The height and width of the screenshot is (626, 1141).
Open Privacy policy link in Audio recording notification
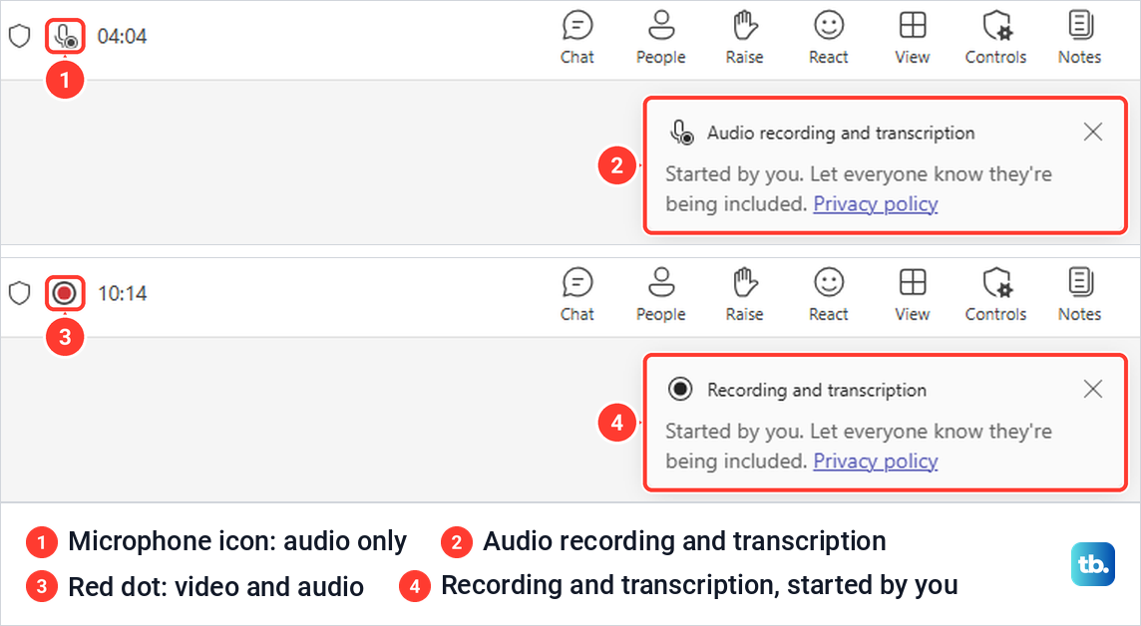(x=876, y=204)
